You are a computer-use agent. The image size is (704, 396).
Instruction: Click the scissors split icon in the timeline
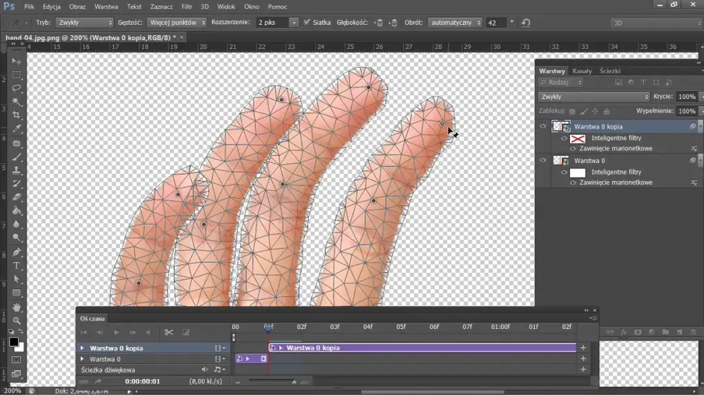pyautogui.click(x=169, y=333)
